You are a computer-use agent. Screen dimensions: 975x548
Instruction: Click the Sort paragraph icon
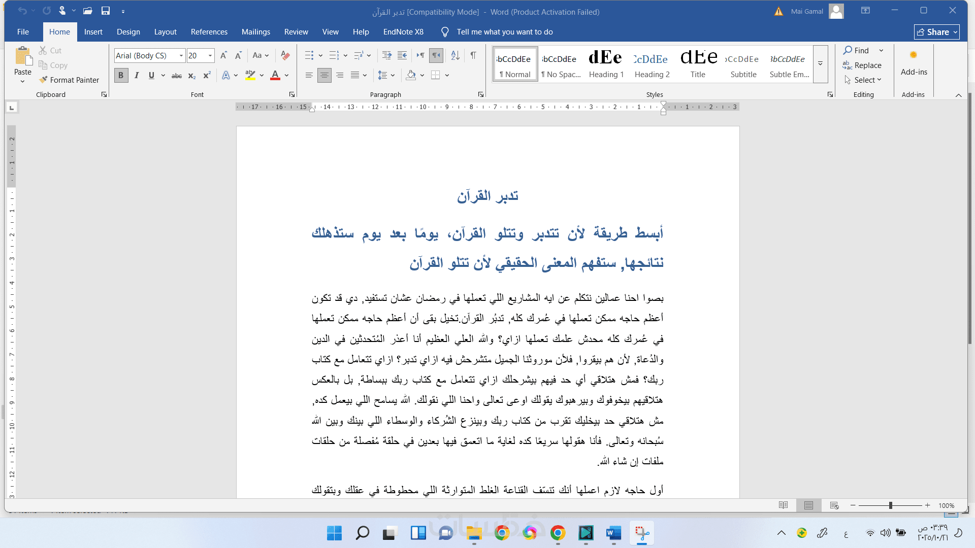pyautogui.click(x=456, y=55)
